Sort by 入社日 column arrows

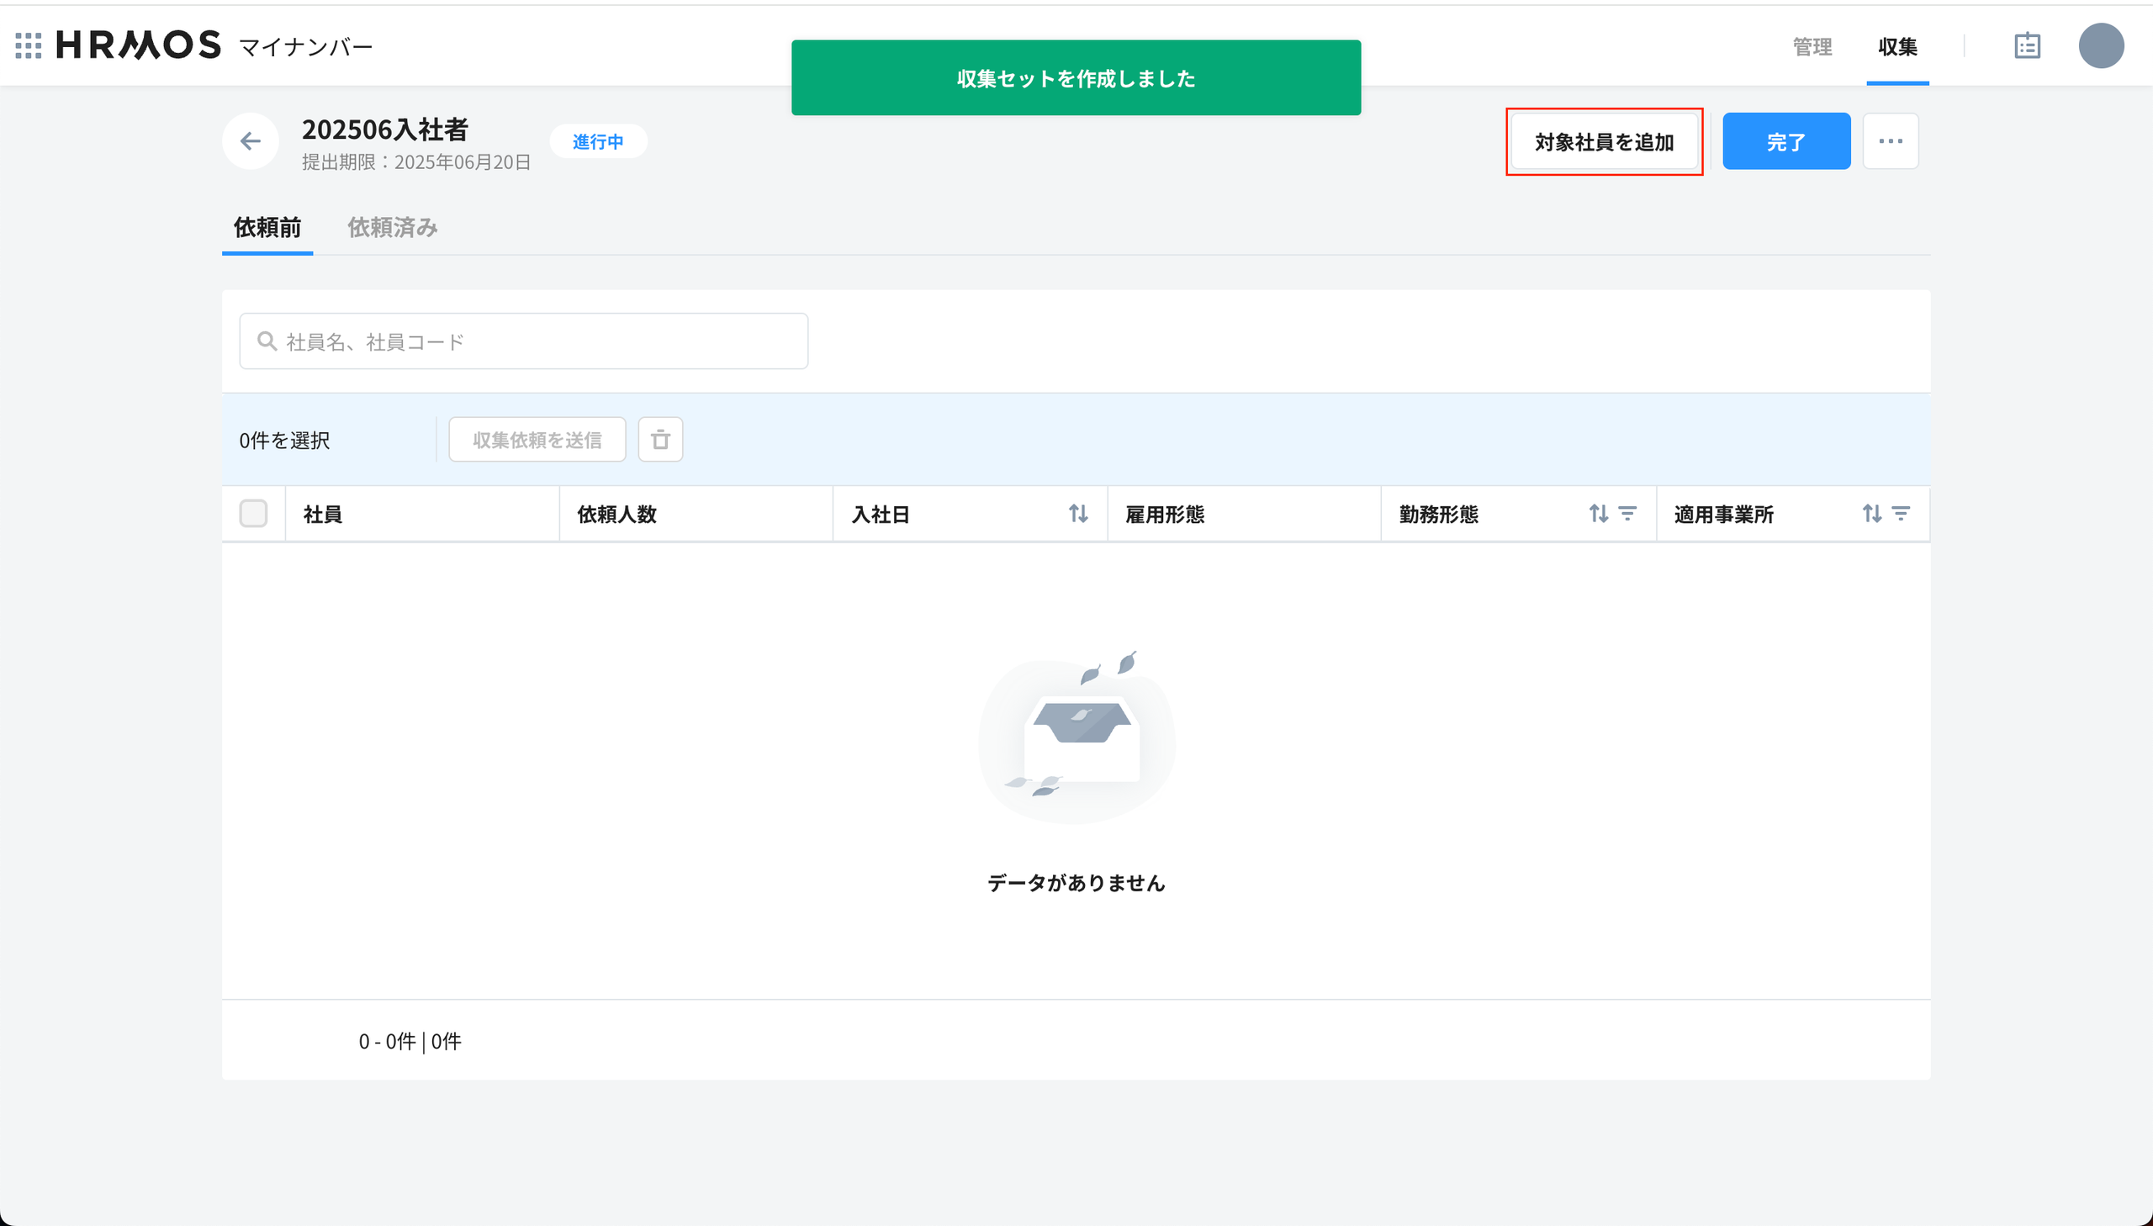1078,514
